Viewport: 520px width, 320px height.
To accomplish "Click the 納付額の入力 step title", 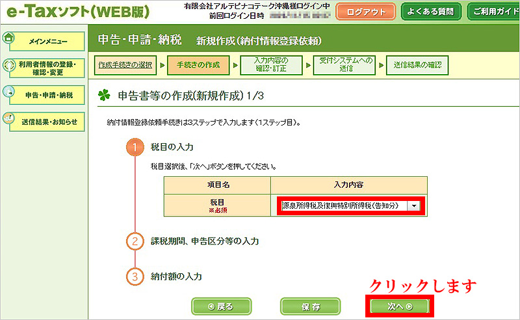I will [176, 276].
